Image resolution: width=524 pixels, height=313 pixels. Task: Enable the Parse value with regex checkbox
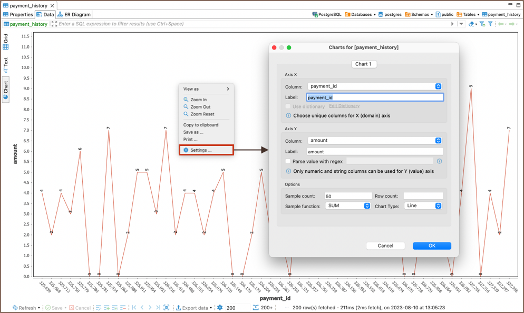[288, 161]
